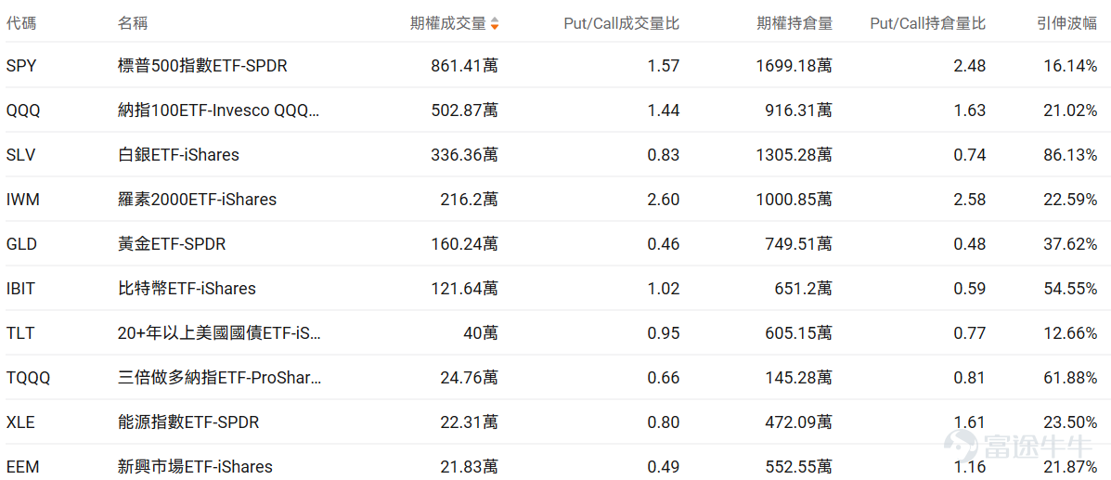Sort by Put/Call持倉量比 header

[x=927, y=23]
